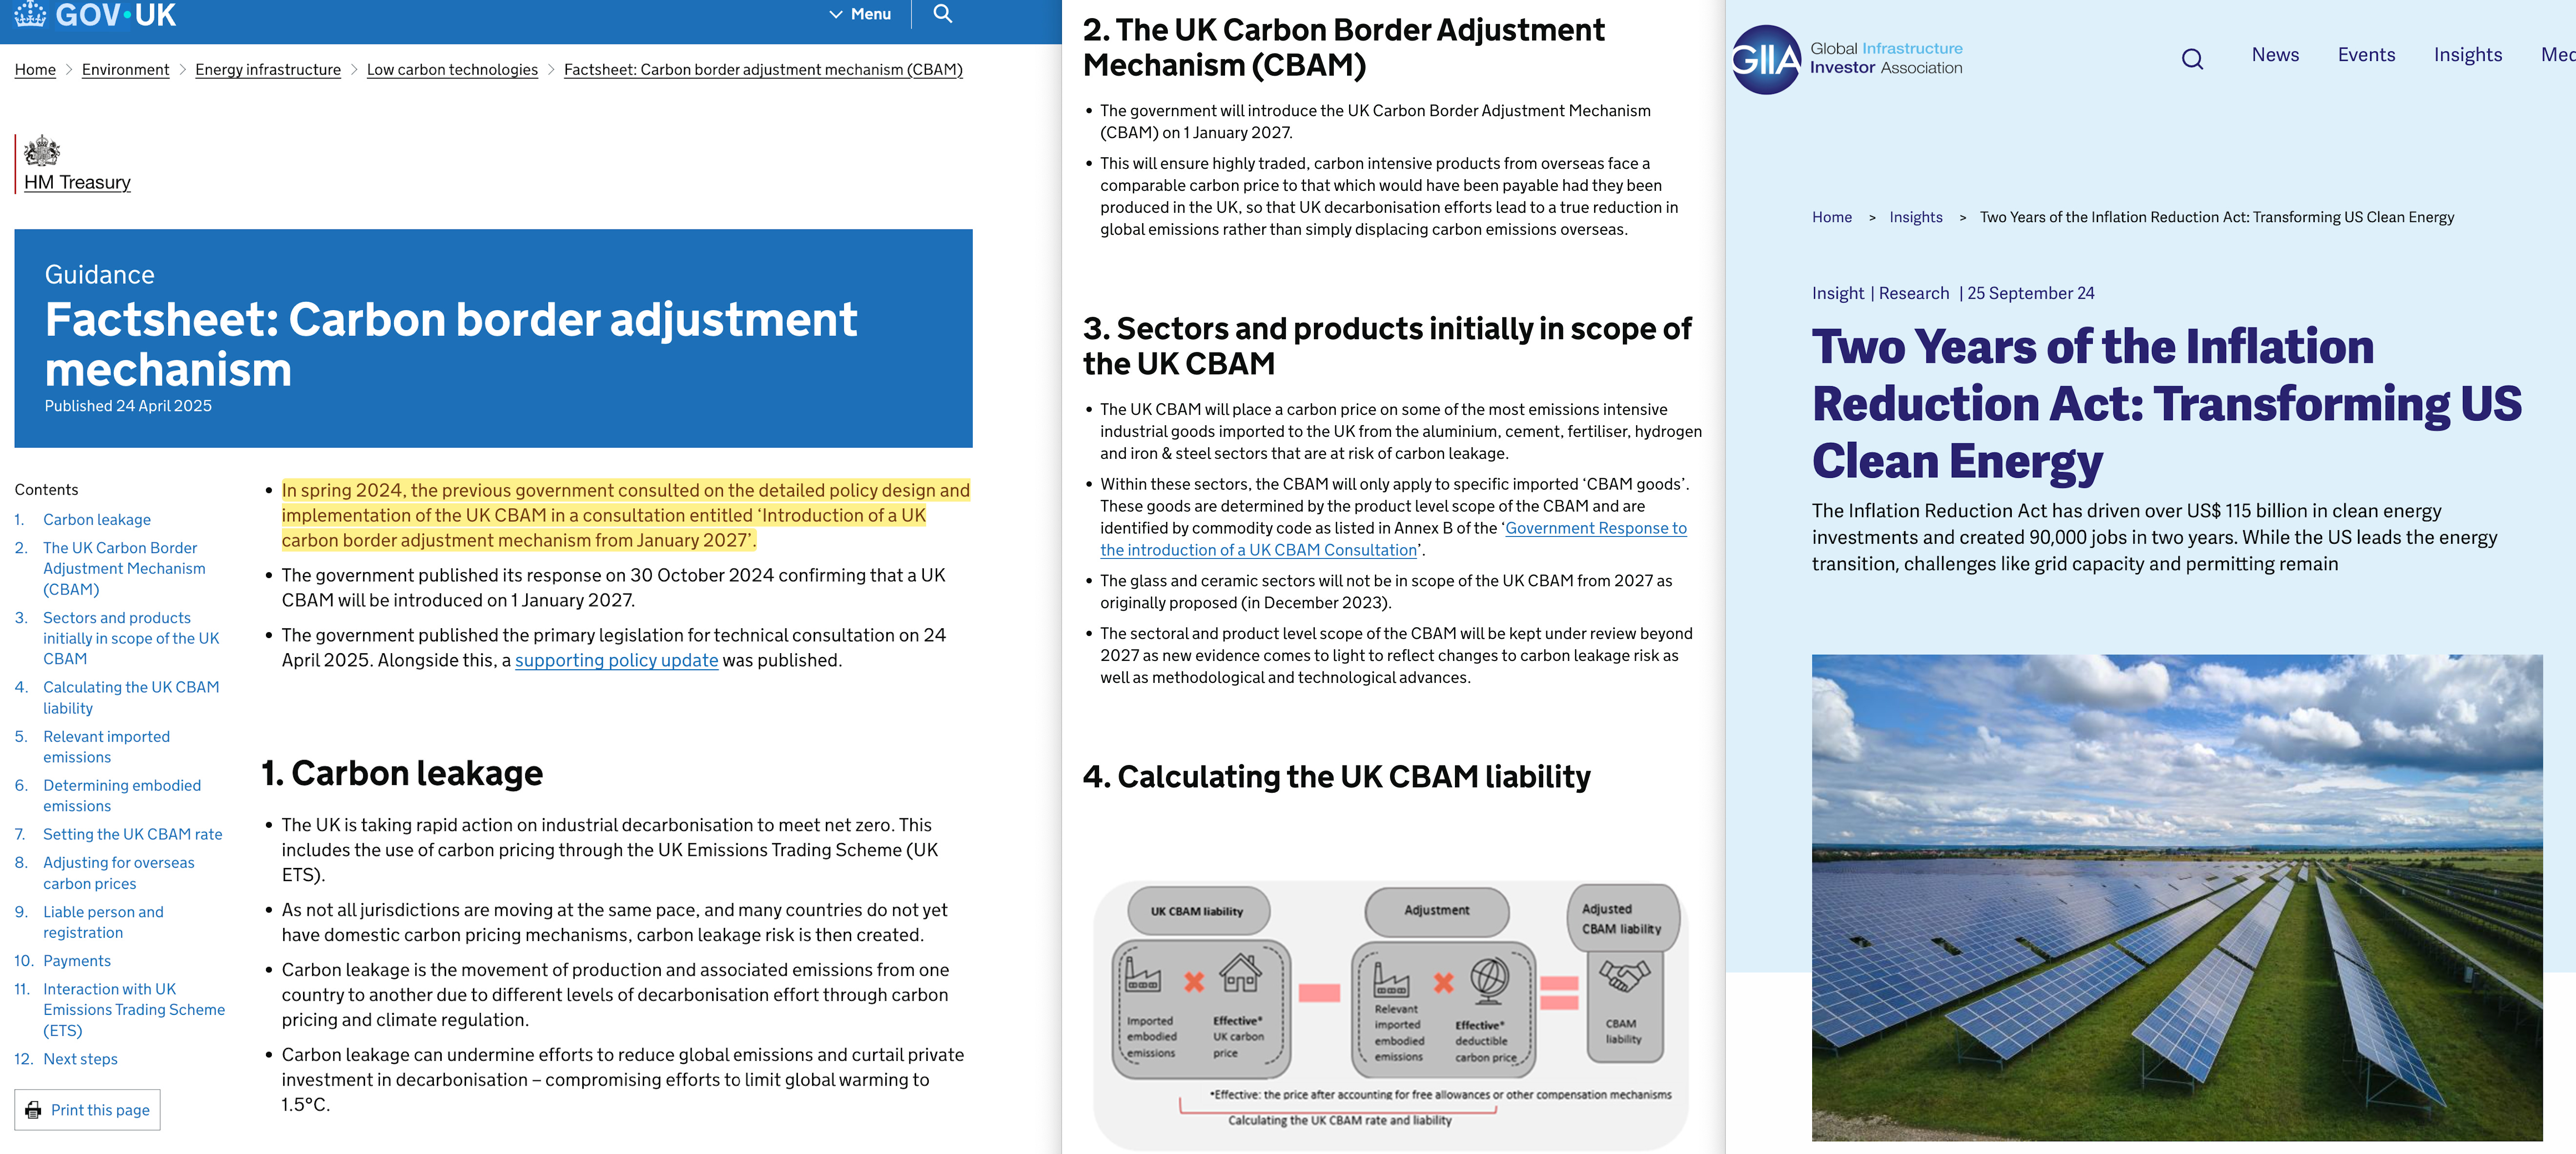Click the solar panel field photo
The width and height of the screenshot is (2576, 1154).
point(2176,897)
